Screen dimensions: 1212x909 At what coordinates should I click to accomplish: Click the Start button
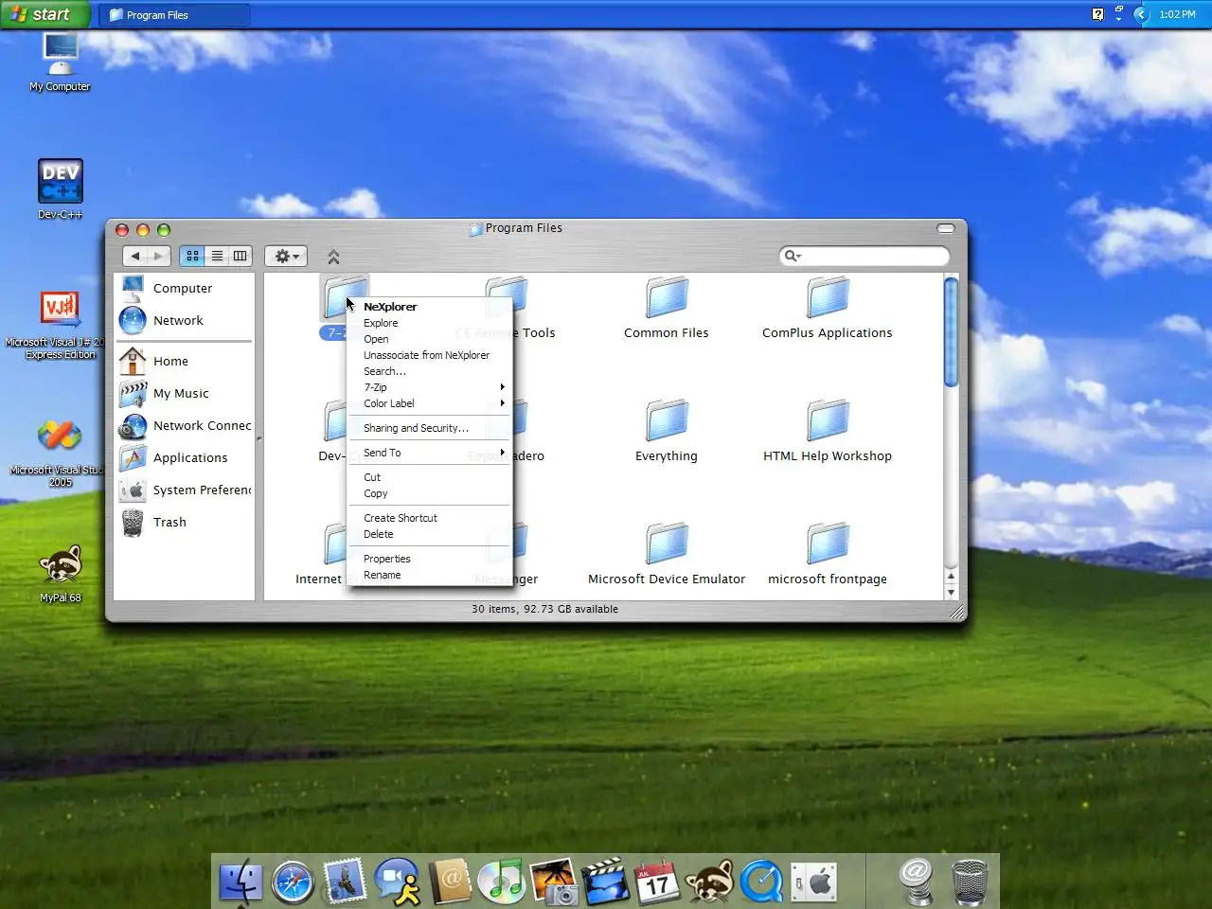coord(45,14)
